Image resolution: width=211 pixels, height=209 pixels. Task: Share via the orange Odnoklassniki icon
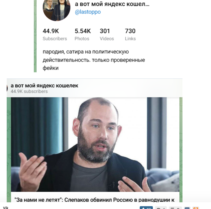pos(196,208)
